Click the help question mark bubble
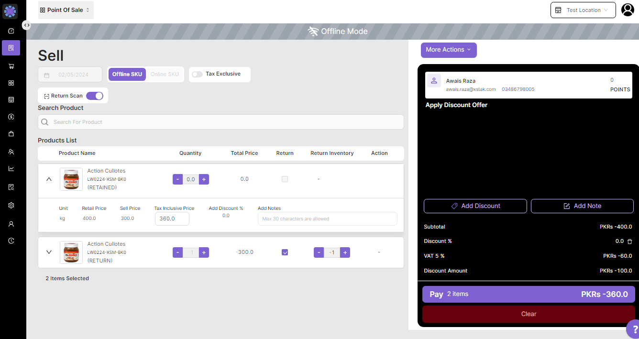 click(634, 330)
